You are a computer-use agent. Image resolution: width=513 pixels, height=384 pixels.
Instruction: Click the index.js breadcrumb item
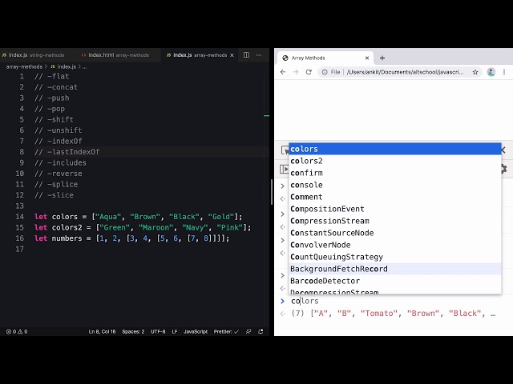click(64, 66)
